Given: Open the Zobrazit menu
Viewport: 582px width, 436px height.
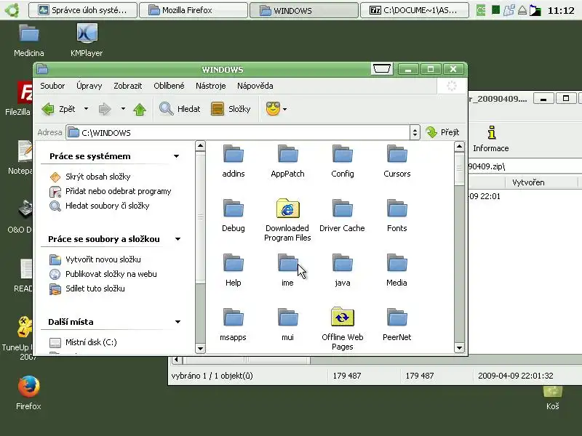Looking at the screenshot, I should (128, 86).
